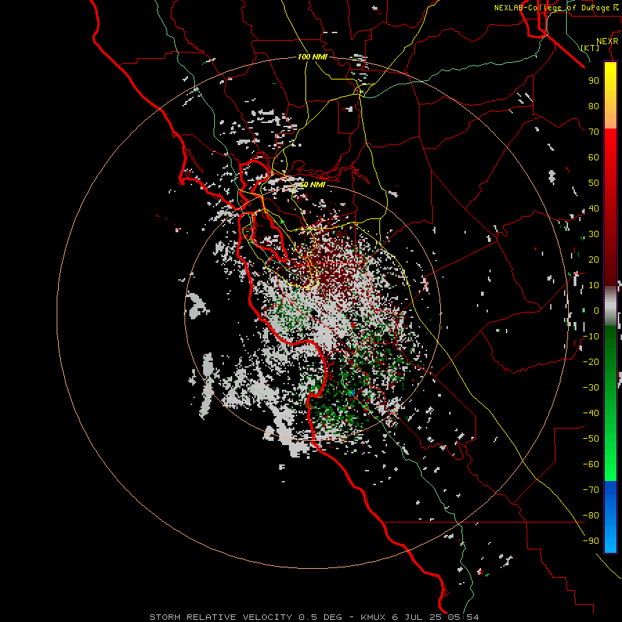Click the "KMUX" station ID in caption
Image resolution: width=622 pixels, height=622 pixels.
pos(373,617)
